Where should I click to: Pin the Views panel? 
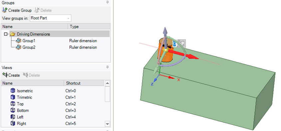pos(107,67)
